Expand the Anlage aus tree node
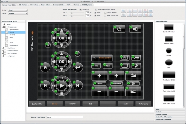Viewport: 186px width, 124px height. coord(2,56)
